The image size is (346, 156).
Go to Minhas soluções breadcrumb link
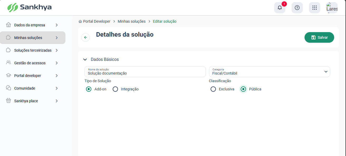click(131, 21)
